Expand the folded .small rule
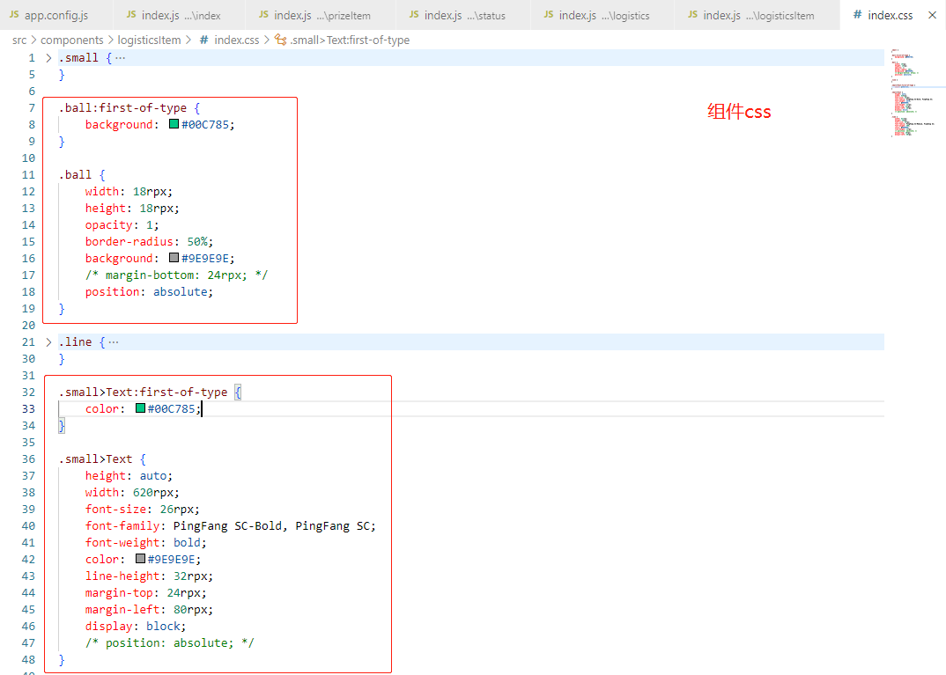 (x=48, y=58)
